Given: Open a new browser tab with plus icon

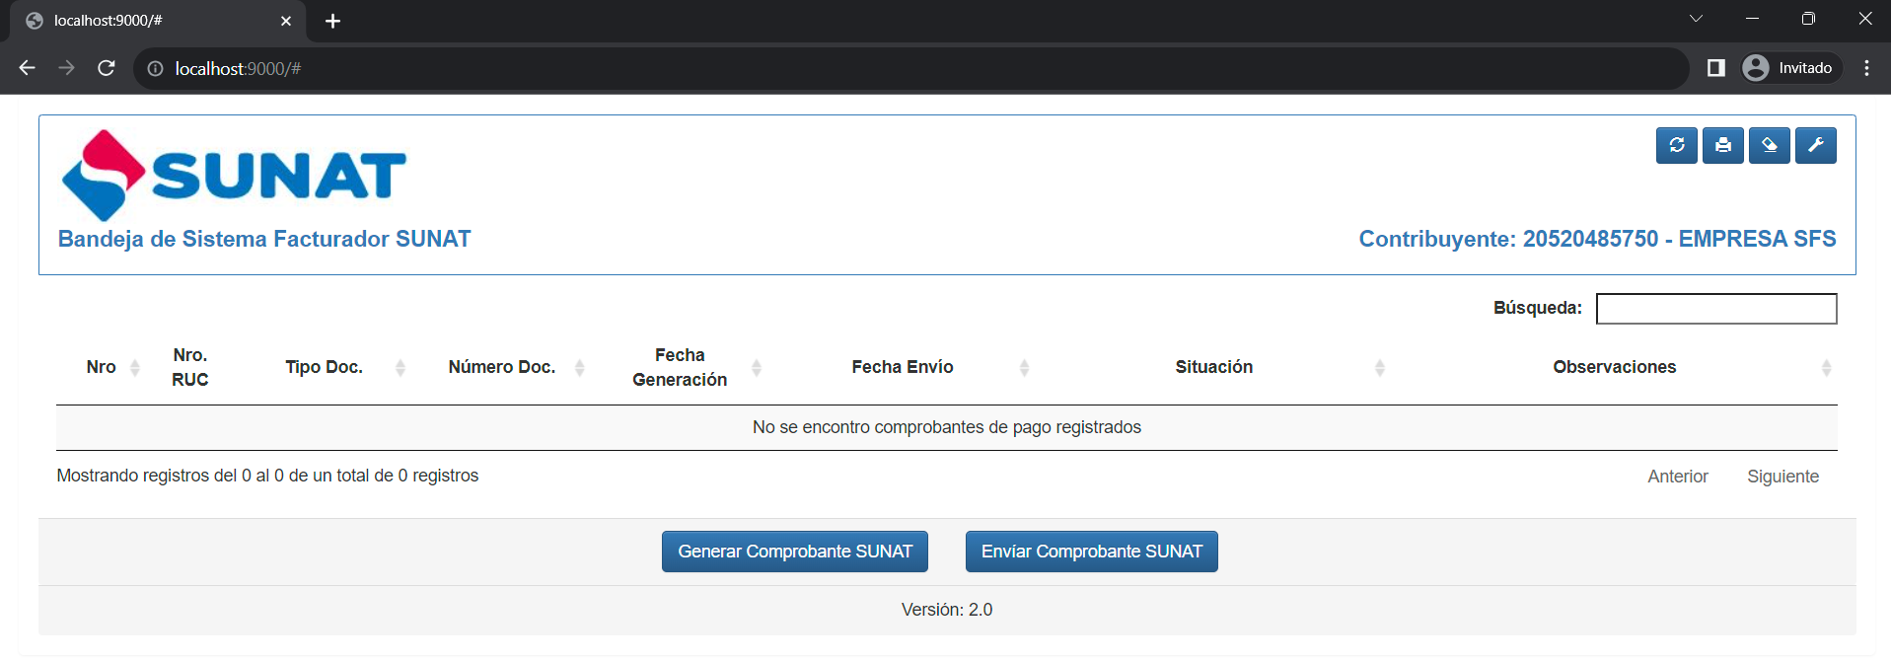Looking at the screenshot, I should point(332,21).
